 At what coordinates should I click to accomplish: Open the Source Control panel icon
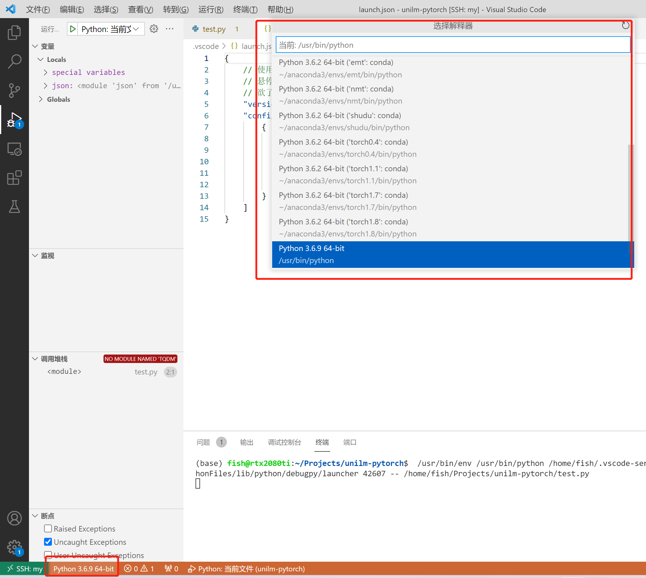point(14,91)
